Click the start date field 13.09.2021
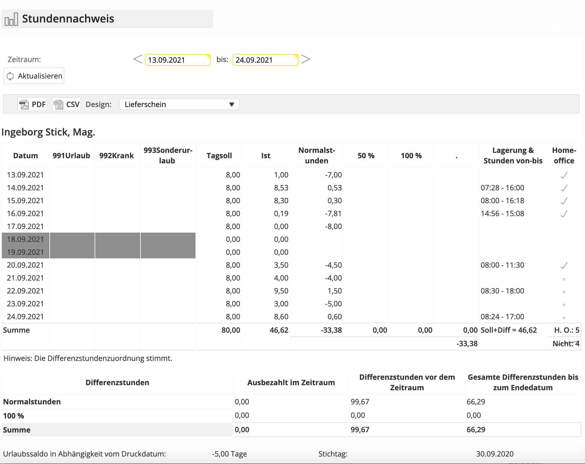 tap(177, 60)
